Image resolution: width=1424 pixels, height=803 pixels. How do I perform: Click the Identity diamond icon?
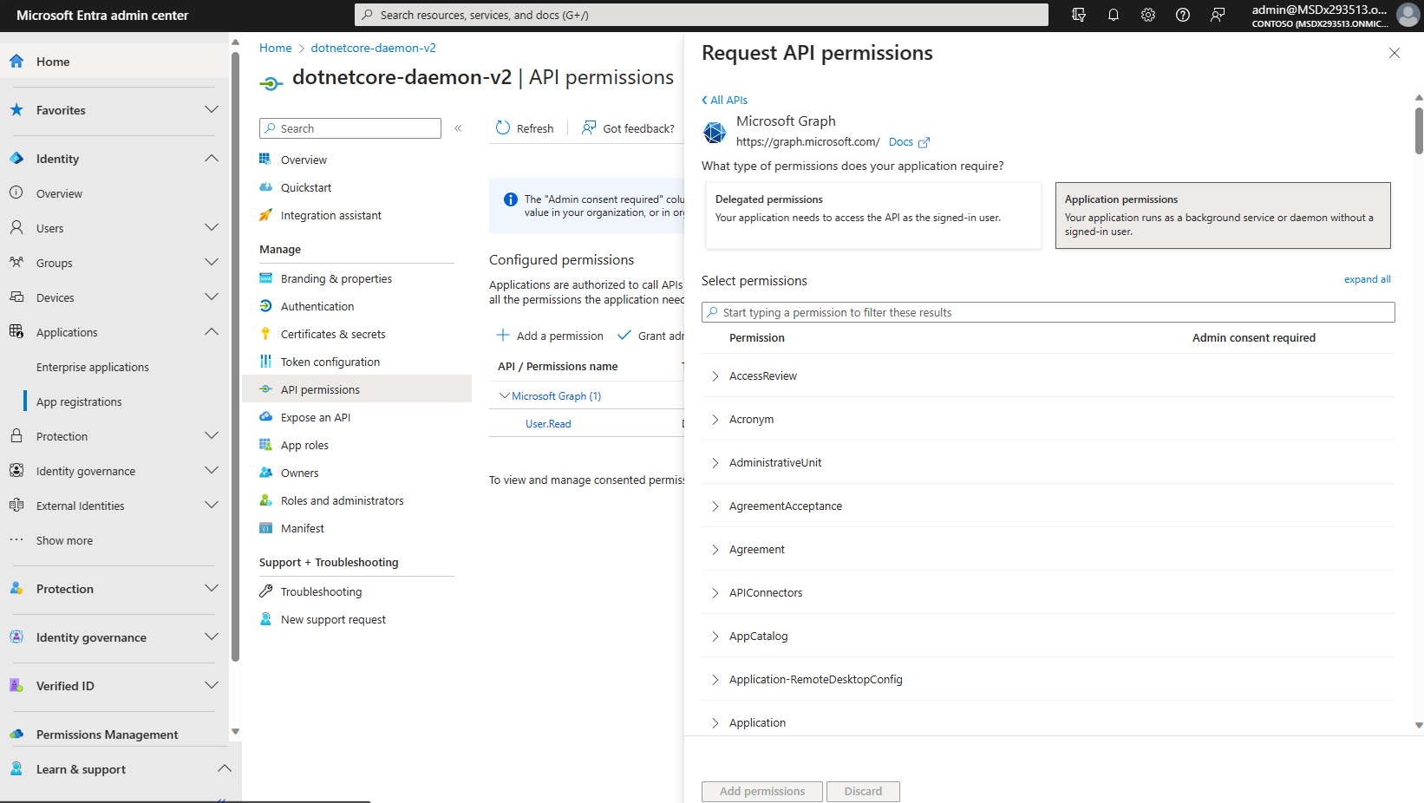click(x=16, y=159)
